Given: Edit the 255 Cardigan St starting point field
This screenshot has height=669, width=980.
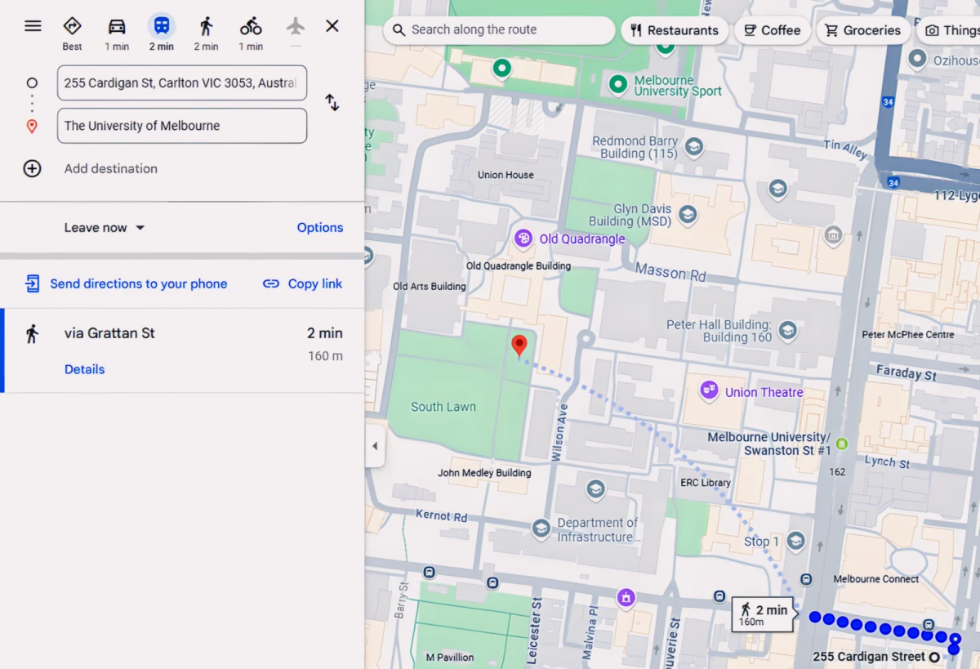Looking at the screenshot, I should pyautogui.click(x=182, y=83).
